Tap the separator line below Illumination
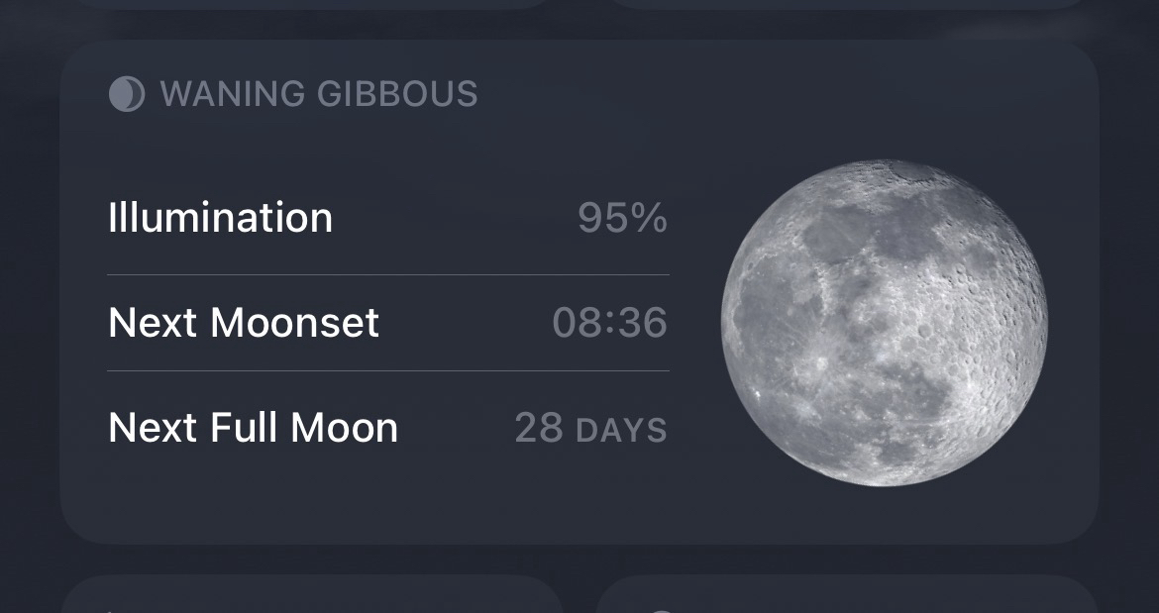 (x=387, y=274)
